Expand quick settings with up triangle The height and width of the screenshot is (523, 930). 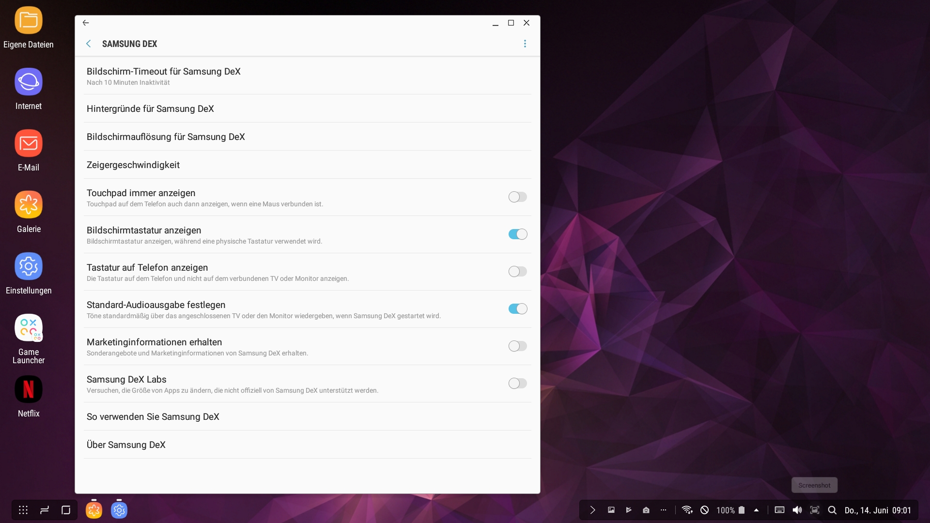tap(756, 510)
